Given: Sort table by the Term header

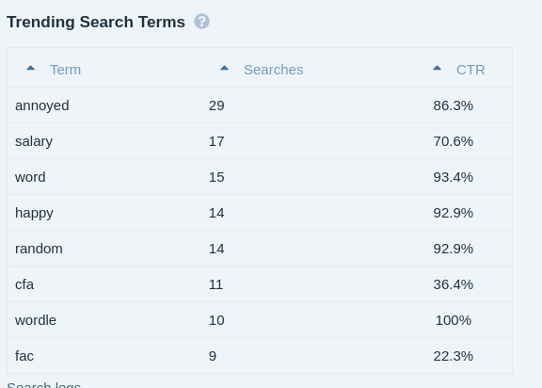Looking at the screenshot, I should tap(65, 70).
